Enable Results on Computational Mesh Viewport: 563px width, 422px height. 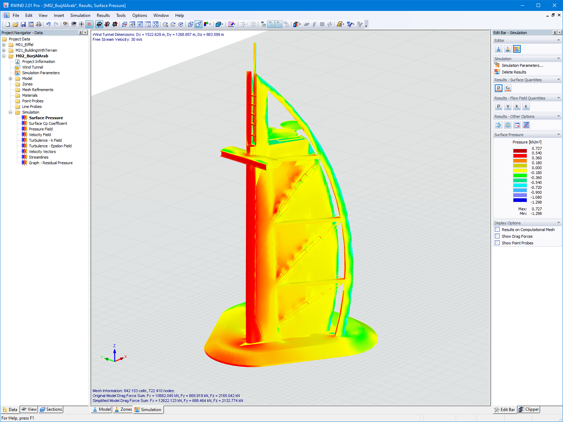click(x=497, y=229)
